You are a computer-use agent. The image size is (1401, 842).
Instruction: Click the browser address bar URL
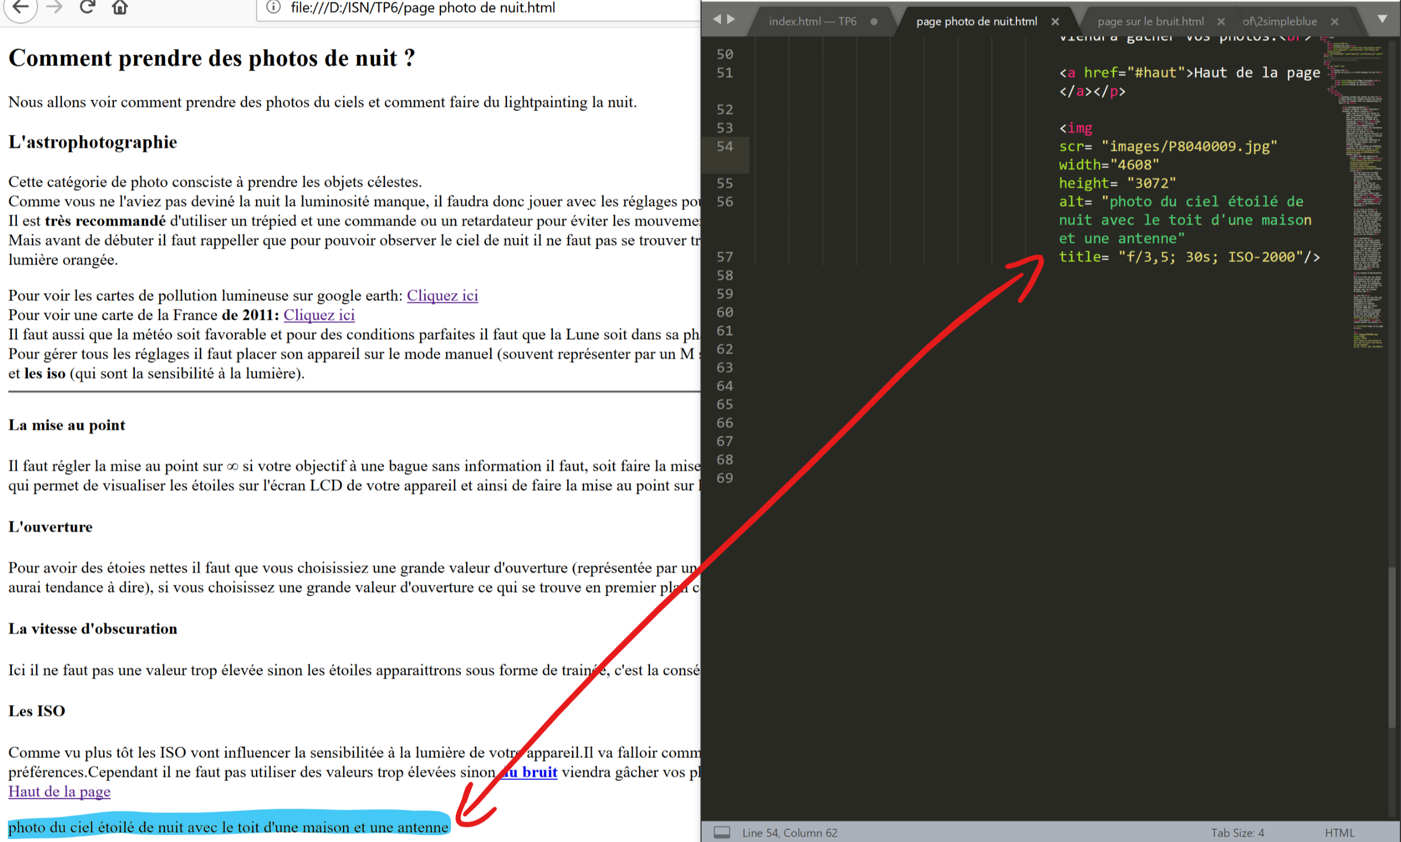tap(422, 8)
